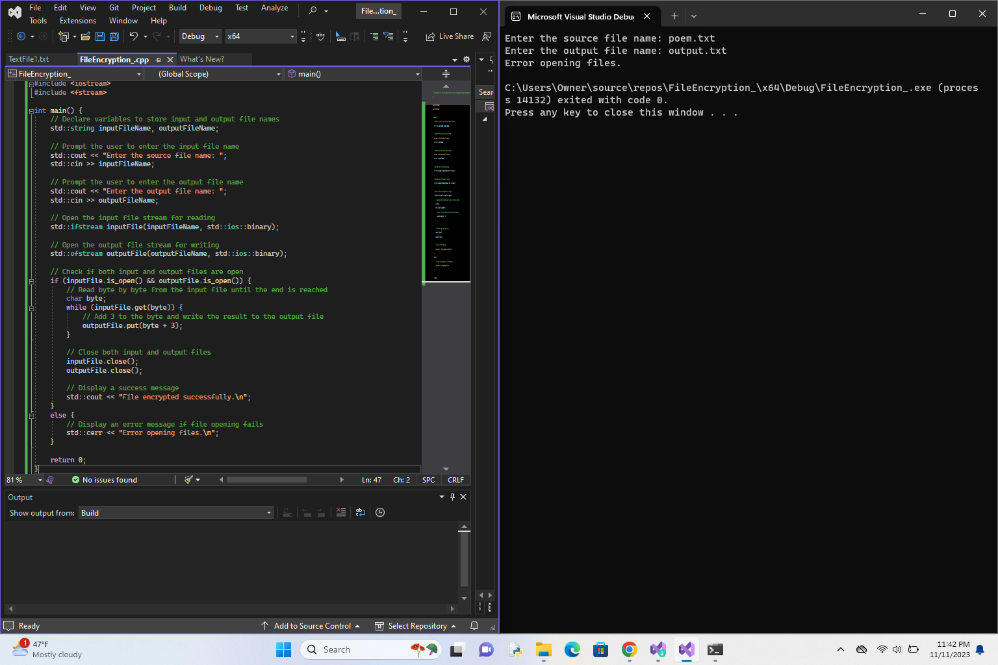Open the Debug configuration dropdown
Screen dimensions: 998x665
[x=200, y=36]
